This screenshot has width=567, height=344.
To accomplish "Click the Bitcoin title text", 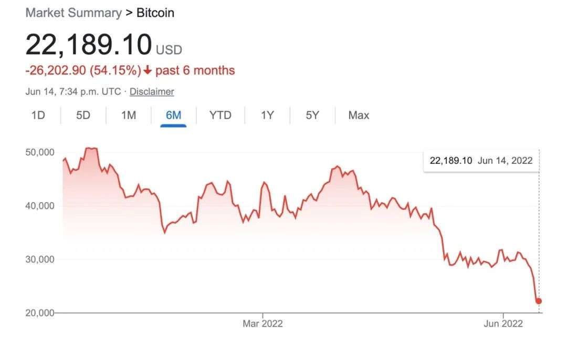I will coord(155,13).
